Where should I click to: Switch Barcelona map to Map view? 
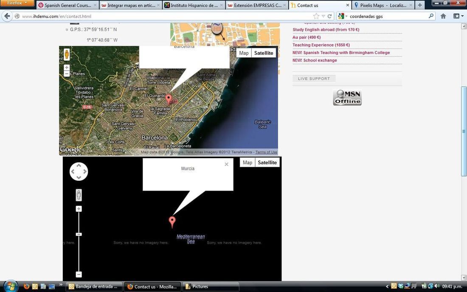244,53
